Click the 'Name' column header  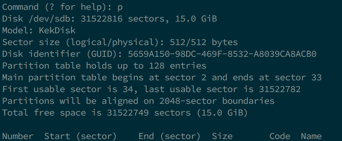311,136
